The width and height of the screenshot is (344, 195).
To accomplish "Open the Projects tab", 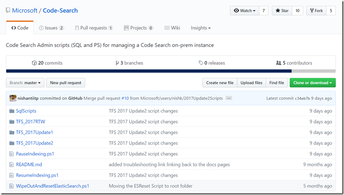I will (x=139, y=28).
